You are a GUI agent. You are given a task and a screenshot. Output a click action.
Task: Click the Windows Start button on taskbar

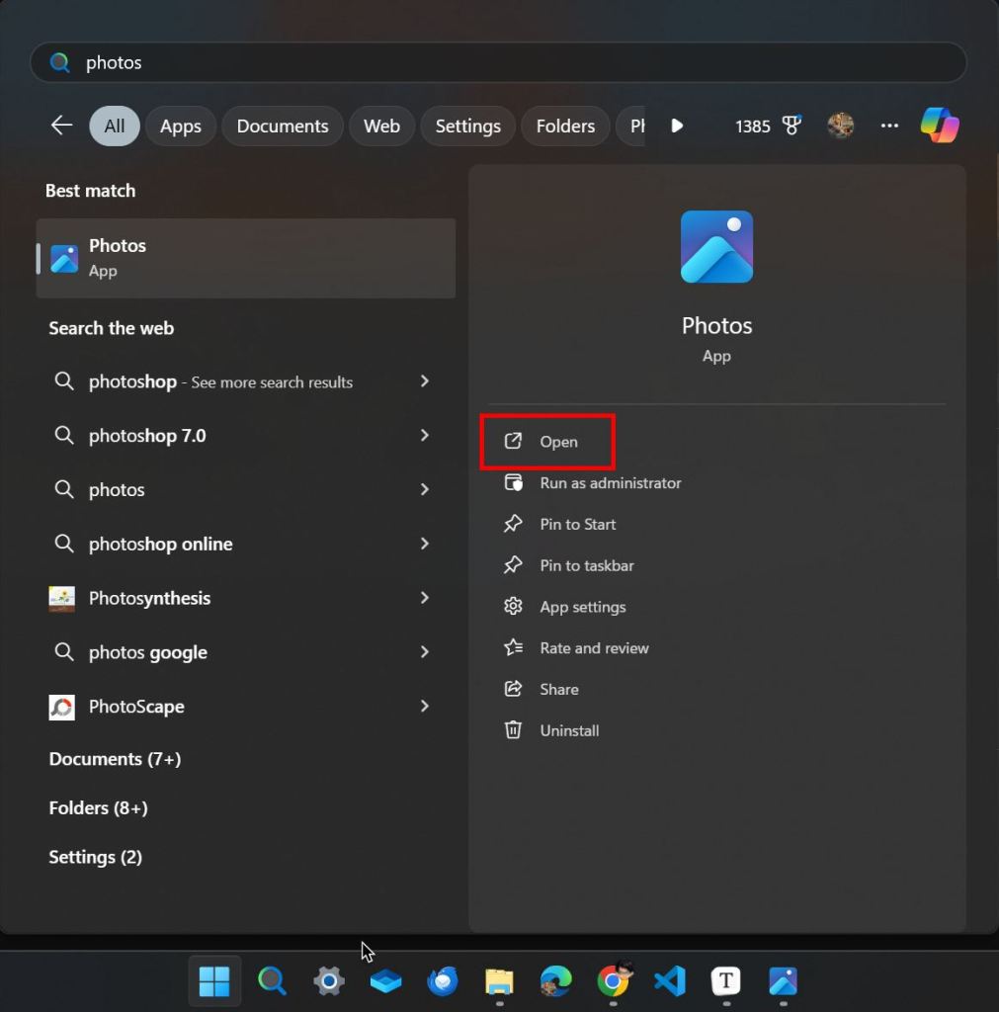tap(214, 981)
